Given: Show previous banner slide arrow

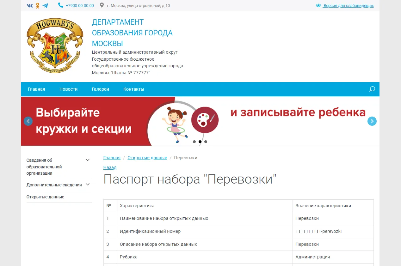Looking at the screenshot, I should 28,121.
